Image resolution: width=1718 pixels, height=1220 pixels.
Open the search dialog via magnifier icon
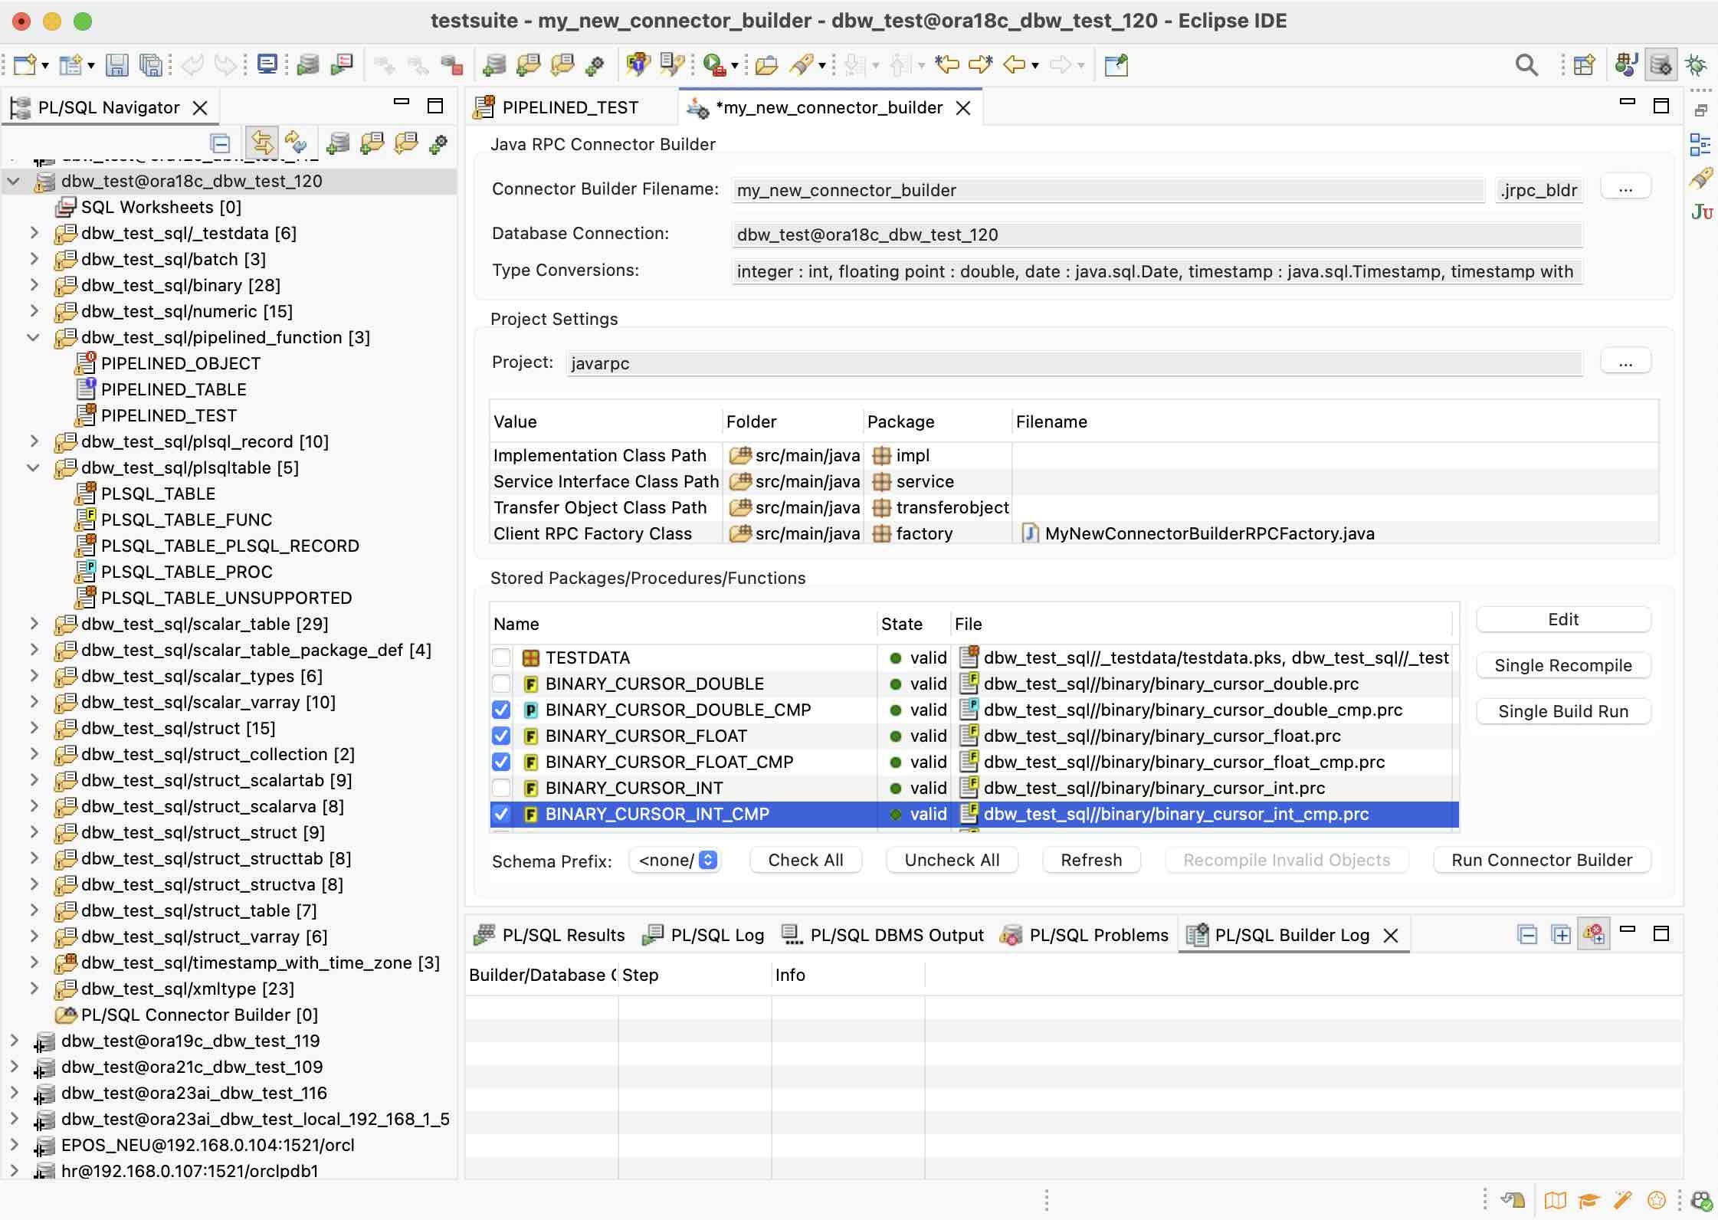[1526, 64]
